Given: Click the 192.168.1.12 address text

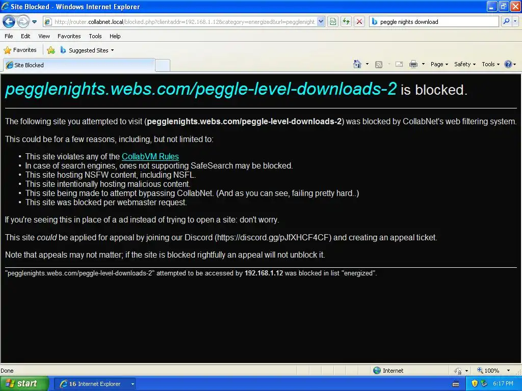Looking at the screenshot, I should [264, 273].
